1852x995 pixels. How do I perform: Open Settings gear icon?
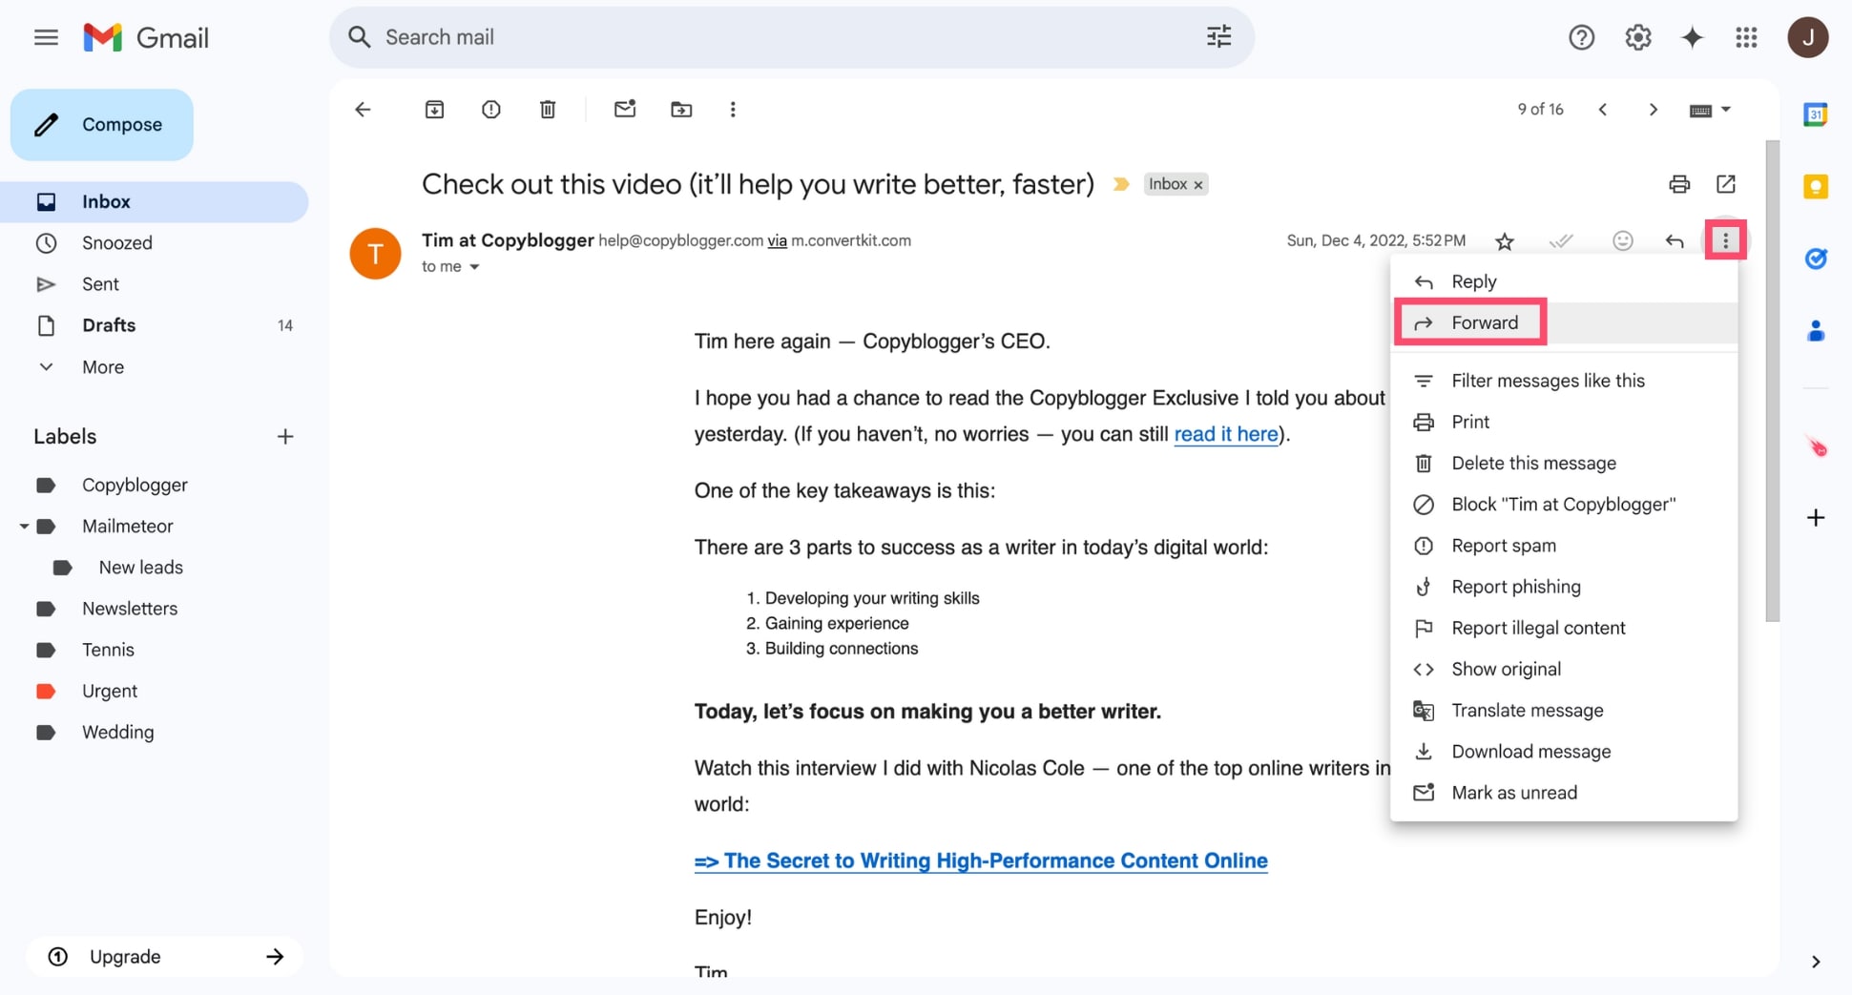1637,37
